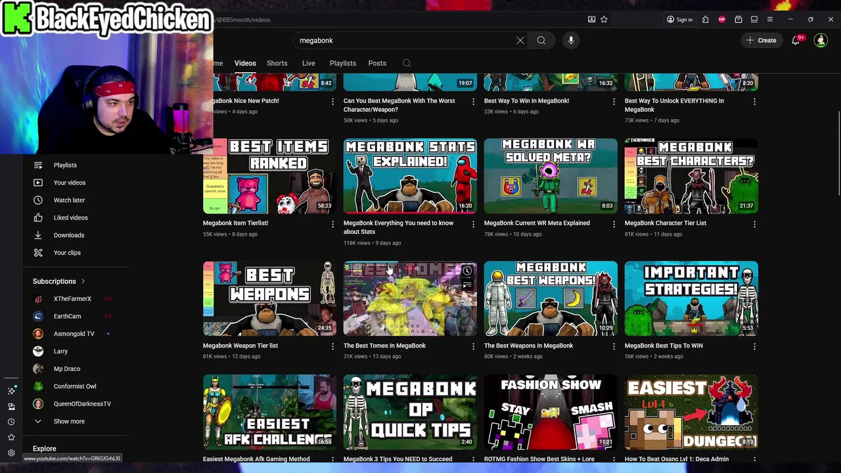This screenshot has width=841, height=473.
Task: Click the browser Sign in button
Action: click(679, 20)
